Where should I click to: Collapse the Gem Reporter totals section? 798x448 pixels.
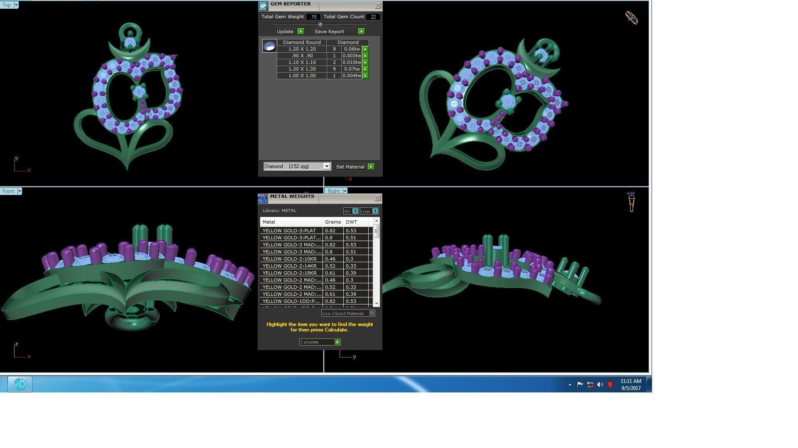point(320,24)
